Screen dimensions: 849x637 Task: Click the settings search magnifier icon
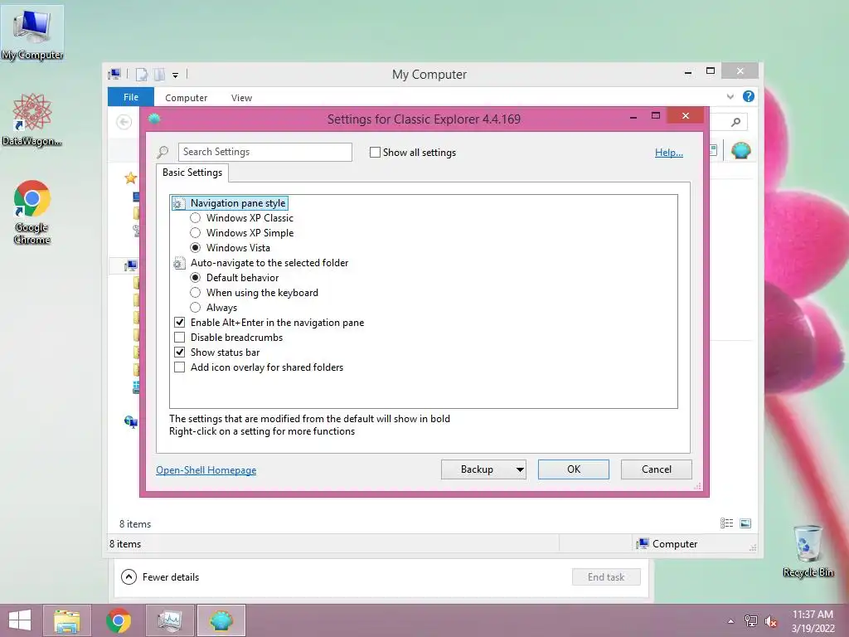[163, 153]
